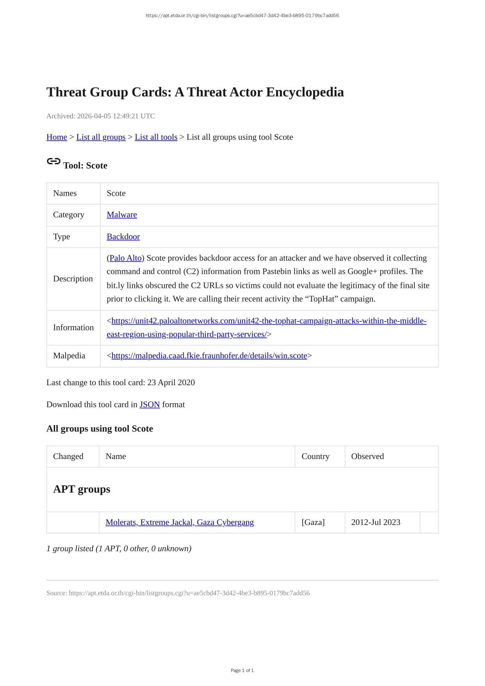This screenshot has height=686, width=485.
Task: Open Molerats, Extreme Jackal, Gaza Cybergang group
Action: tap(180, 523)
